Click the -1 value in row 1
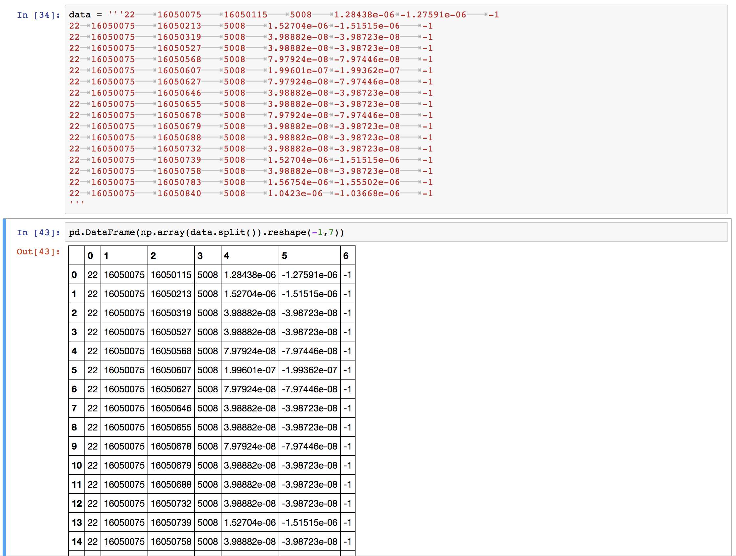 point(347,293)
